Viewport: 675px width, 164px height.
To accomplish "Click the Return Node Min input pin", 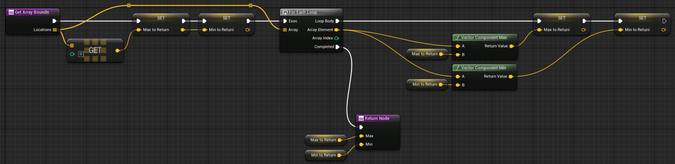I will (361, 144).
